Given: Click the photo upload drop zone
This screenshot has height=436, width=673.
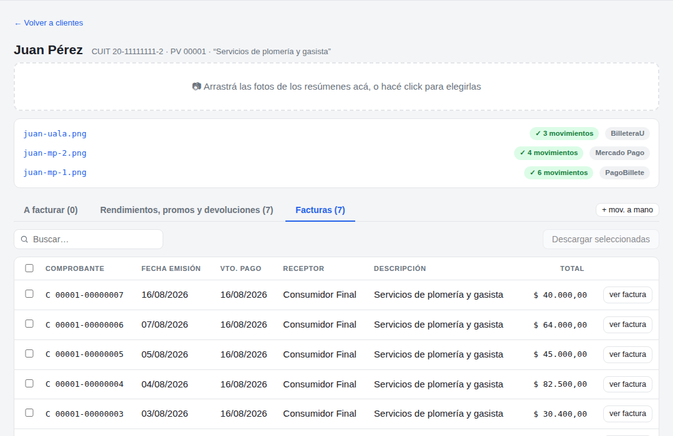Looking at the screenshot, I should click(336, 87).
